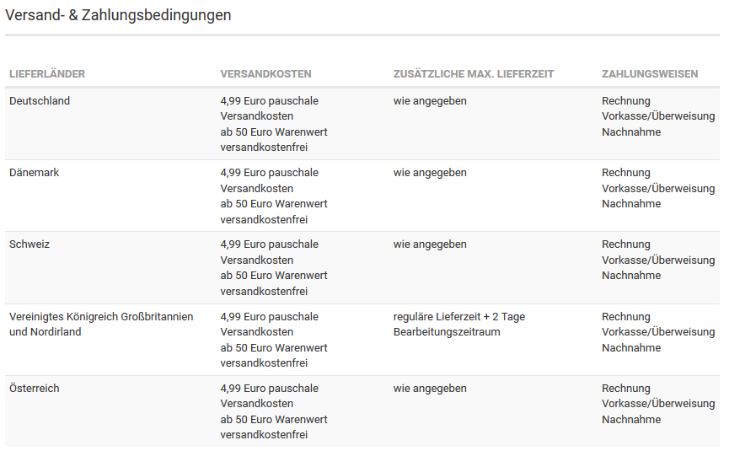Select the Österreich country cell
Viewport: 729px width, 451px height.
[x=35, y=389]
